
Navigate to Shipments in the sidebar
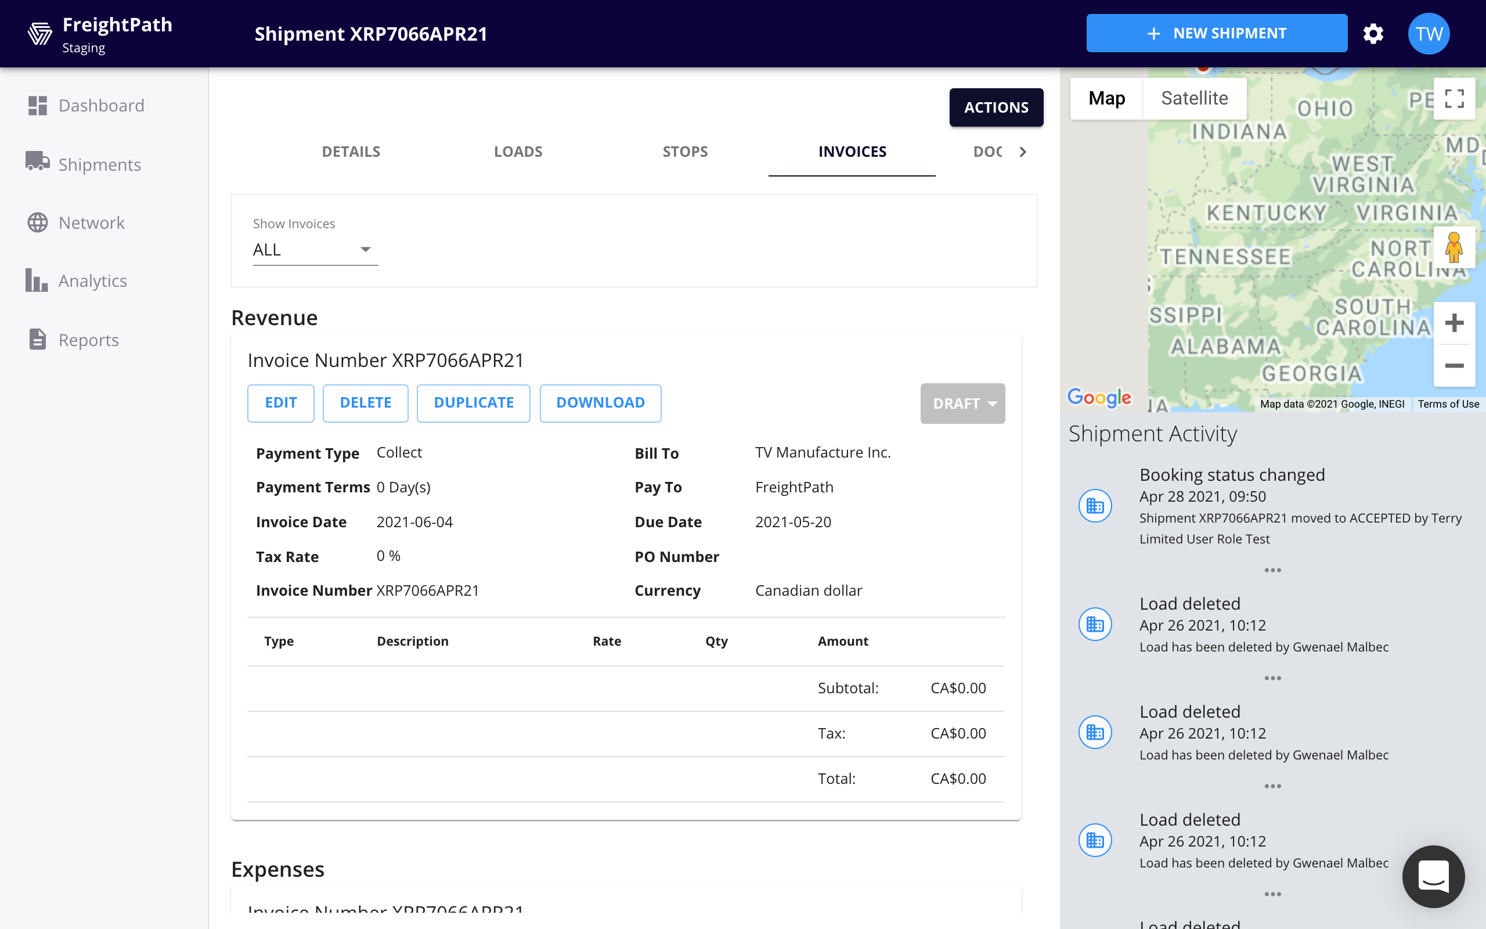pyautogui.click(x=99, y=164)
